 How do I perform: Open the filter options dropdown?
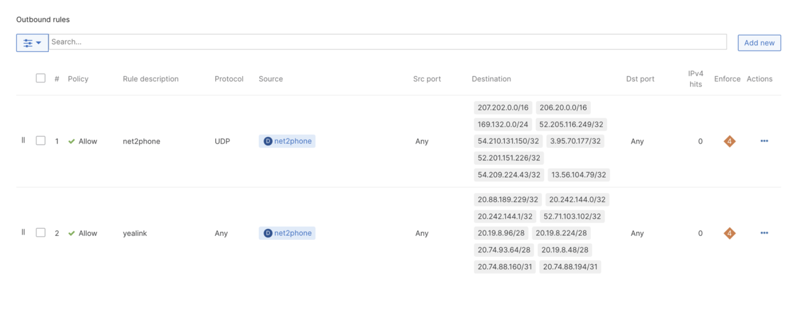32,43
